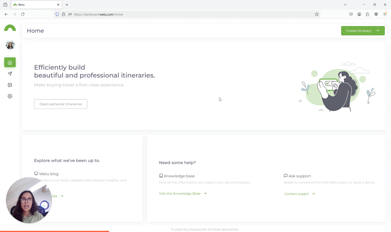Image resolution: width=391 pixels, height=232 pixels.
Task: Open your profile avatar in the sidebar
Action: [x=10, y=45]
